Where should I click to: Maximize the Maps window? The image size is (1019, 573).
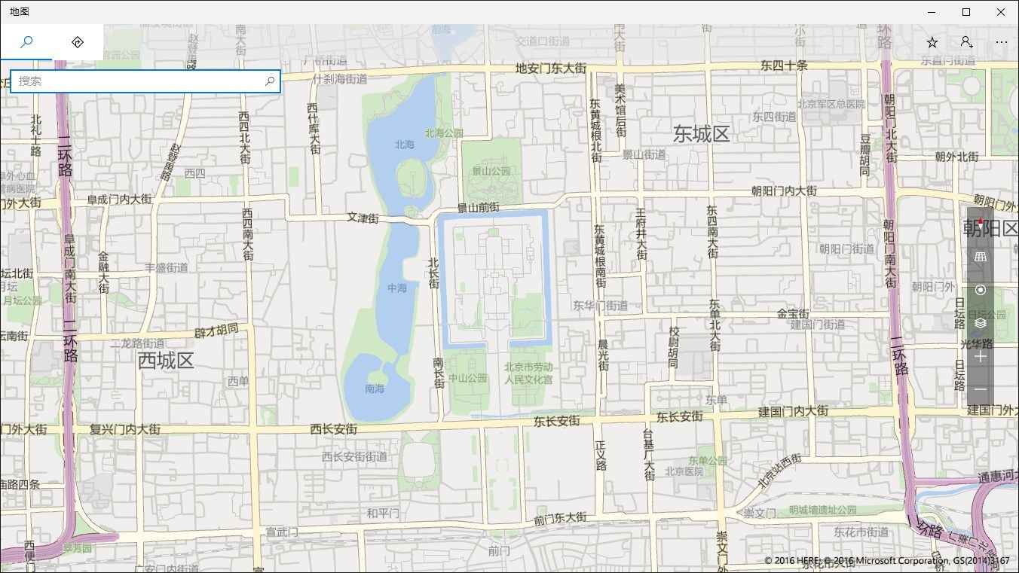click(966, 12)
